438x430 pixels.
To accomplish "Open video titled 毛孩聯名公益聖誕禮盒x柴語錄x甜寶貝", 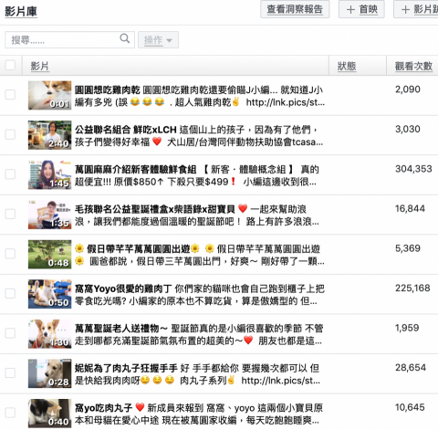I will click(155, 209).
